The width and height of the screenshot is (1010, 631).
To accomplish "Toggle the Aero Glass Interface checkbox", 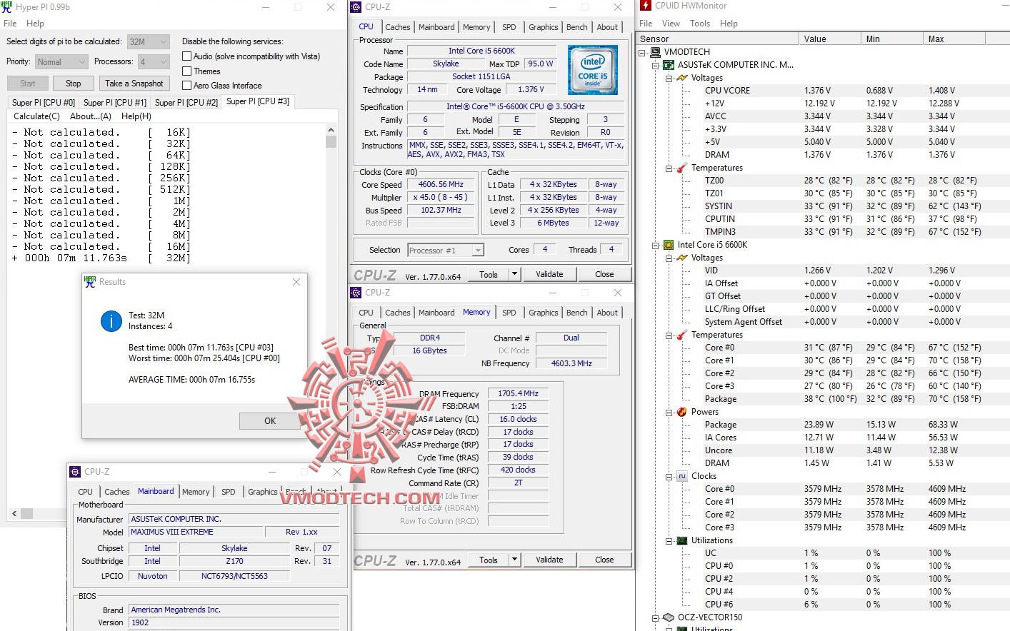I will pos(186,86).
